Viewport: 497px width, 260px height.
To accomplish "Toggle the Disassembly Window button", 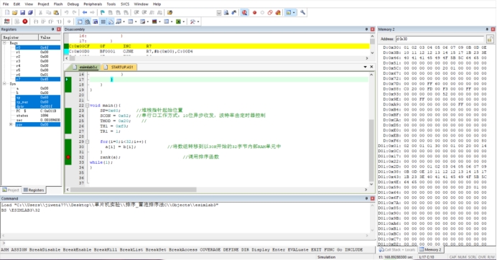I will coord(88,22).
